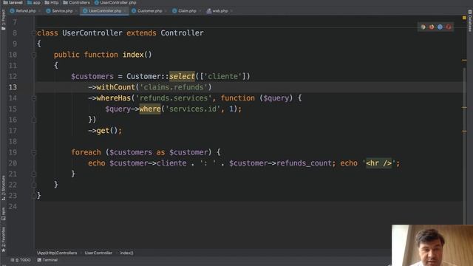Click refunds_count property on line 20
This screenshot has height=266, width=473.
pos(304,163)
